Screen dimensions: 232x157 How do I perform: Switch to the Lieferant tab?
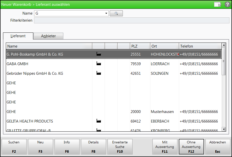(18, 36)
